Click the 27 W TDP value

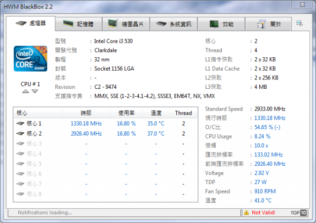pyautogui.click(x=260, y=182)
